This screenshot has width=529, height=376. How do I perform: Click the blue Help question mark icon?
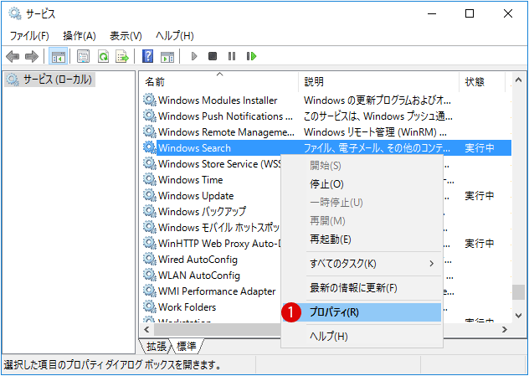(148, 56)
